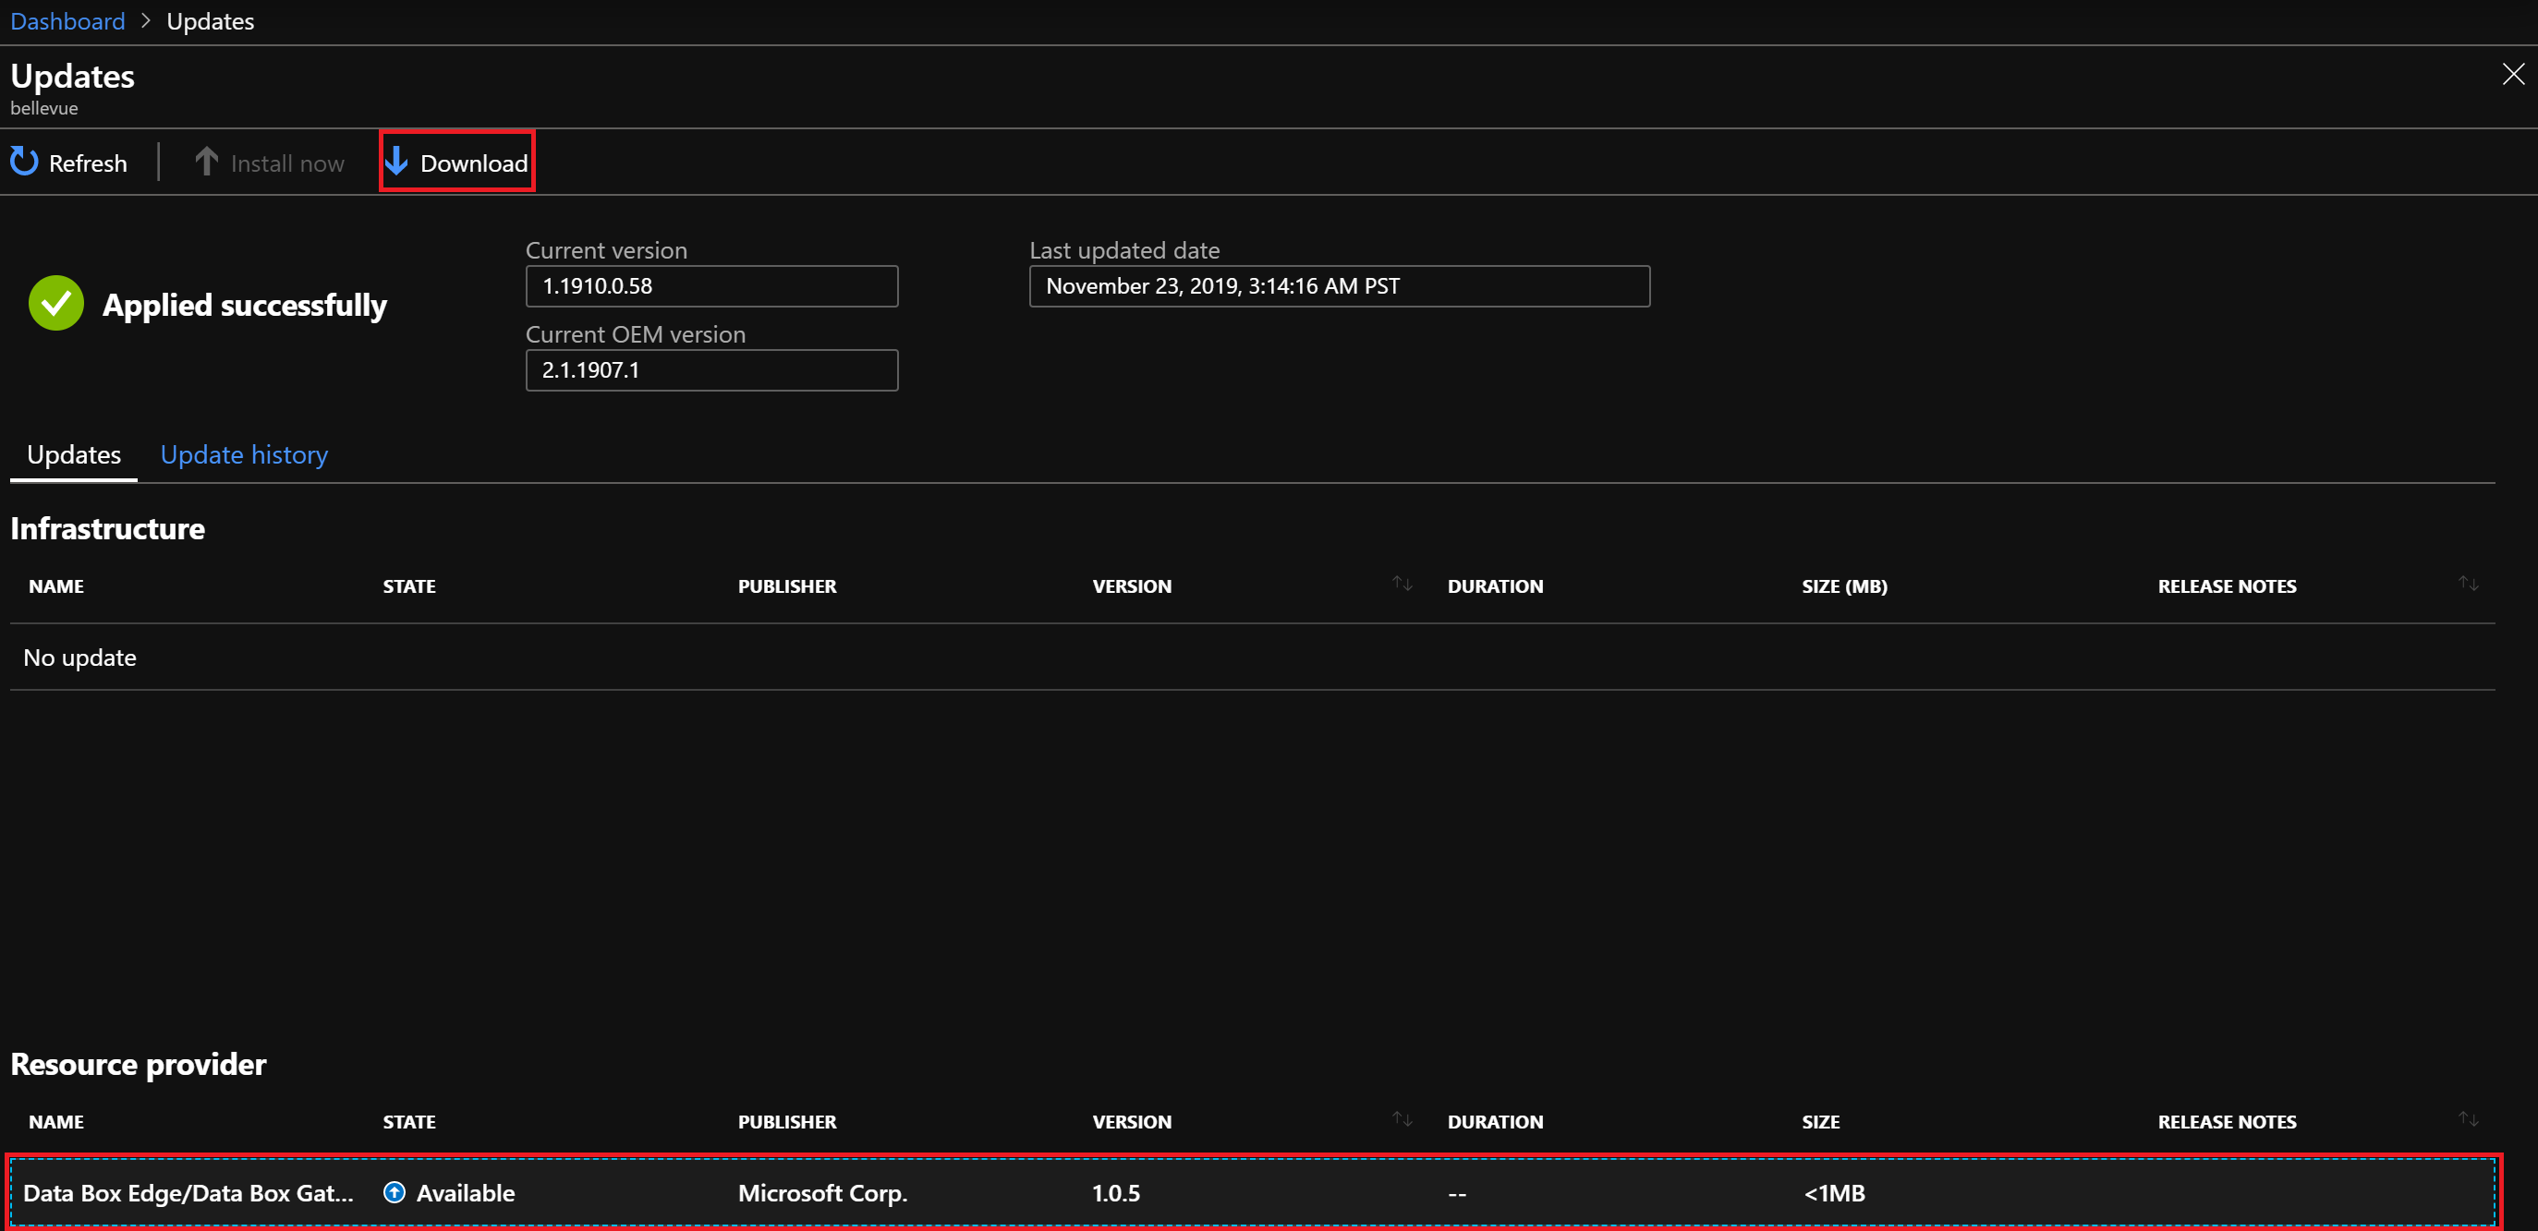Click the Dashboard breadcrumb link
Screen dimensions: 2538x1231
(67, 19)
